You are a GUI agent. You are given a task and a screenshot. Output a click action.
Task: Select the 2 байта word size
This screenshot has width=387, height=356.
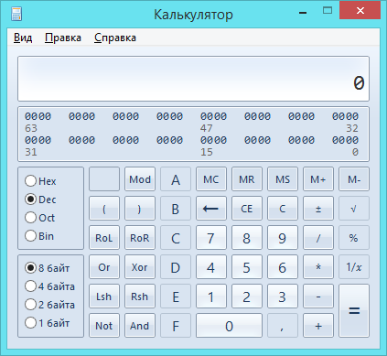pos(49,305)
